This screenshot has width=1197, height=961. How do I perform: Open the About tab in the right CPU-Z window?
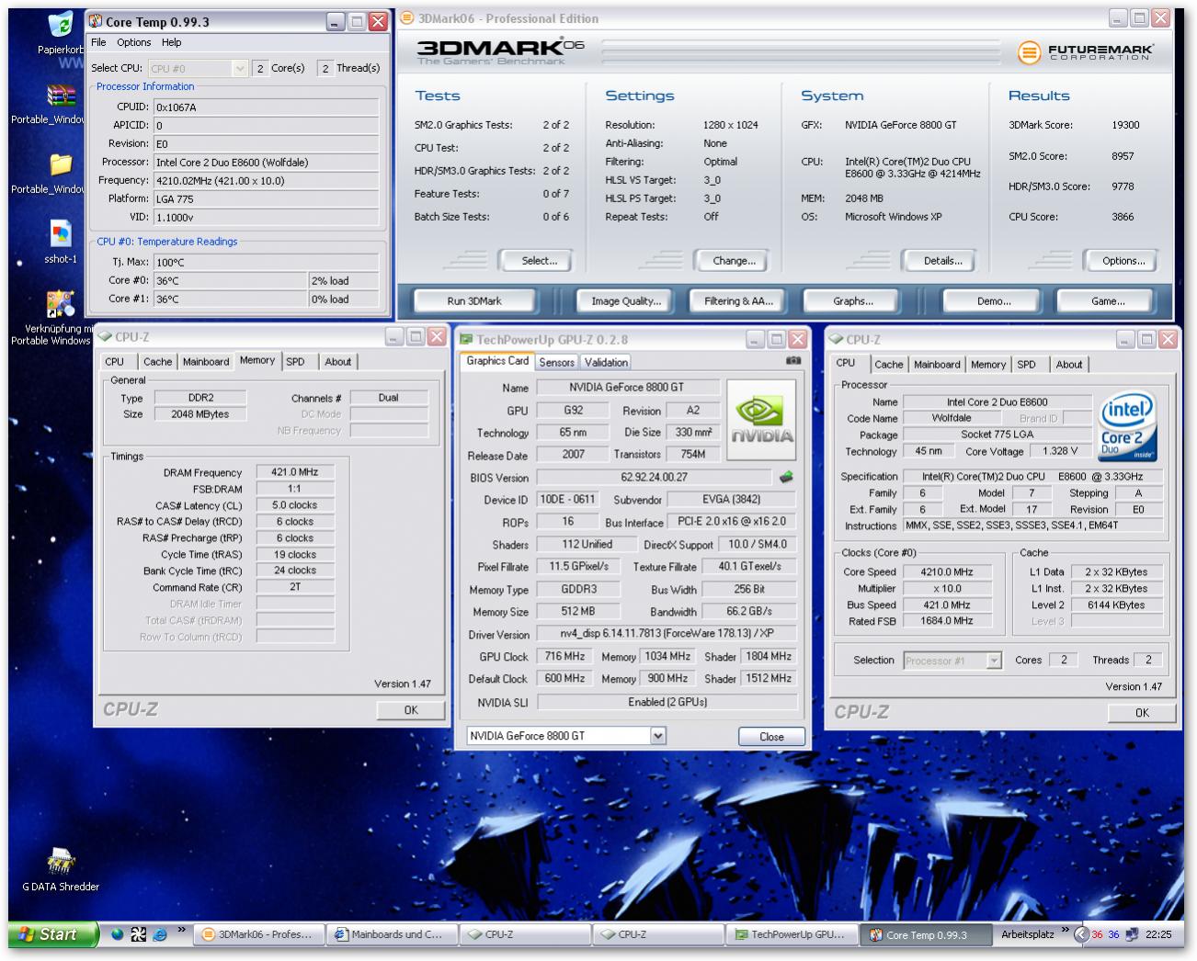[1068, 365]
